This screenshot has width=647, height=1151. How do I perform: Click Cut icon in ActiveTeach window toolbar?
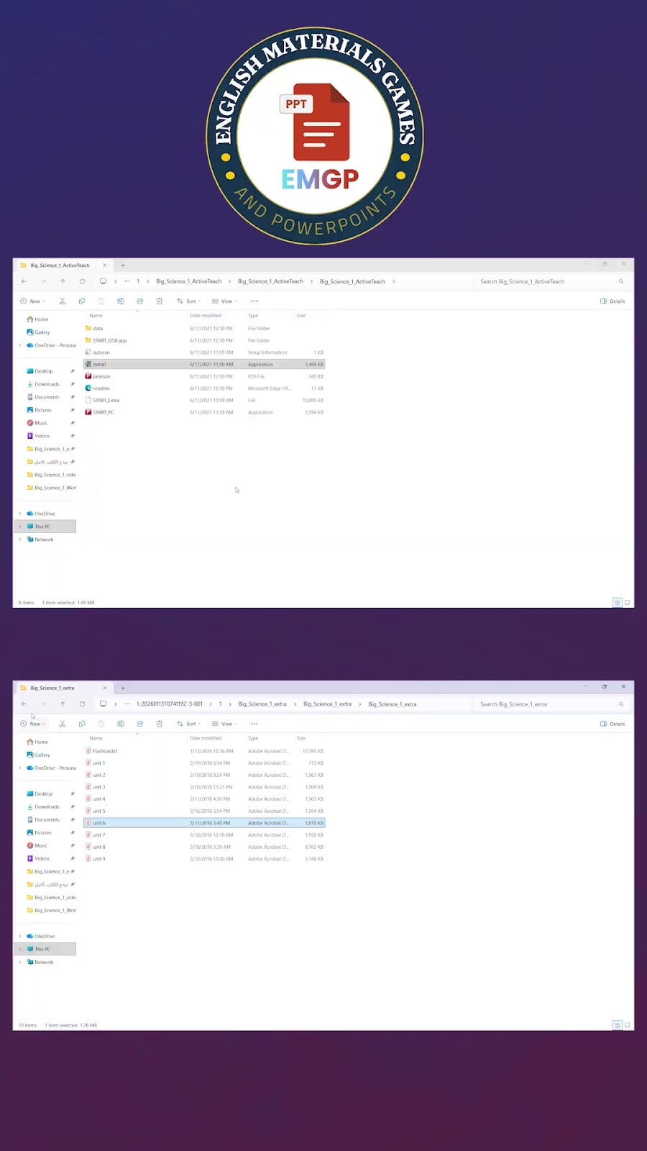(x=63, y=301)
